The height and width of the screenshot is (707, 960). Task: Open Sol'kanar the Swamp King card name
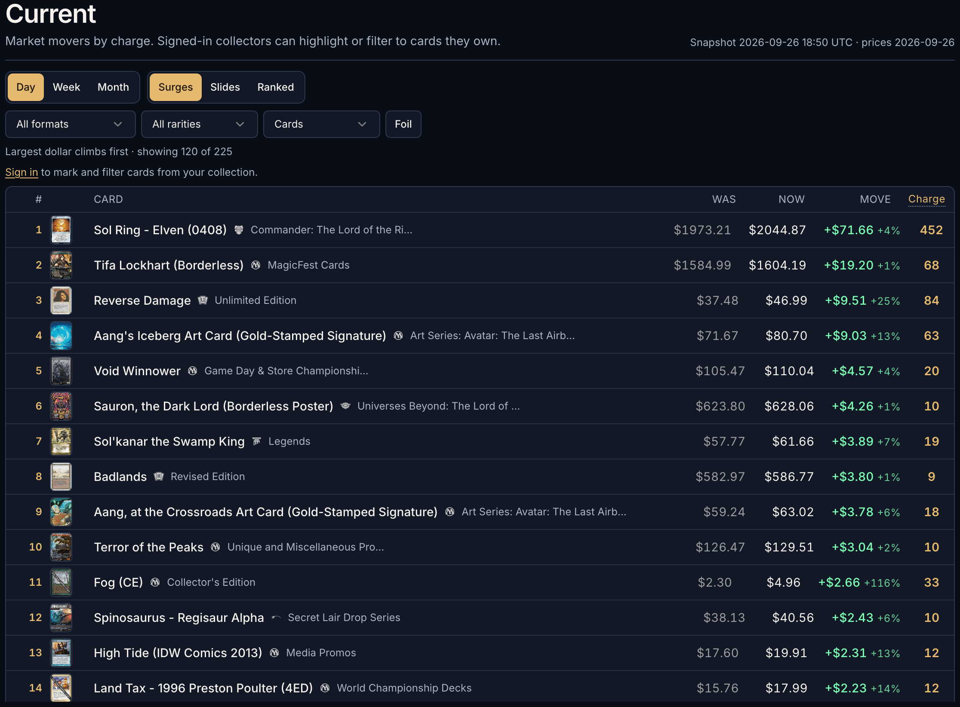(169, 441)
